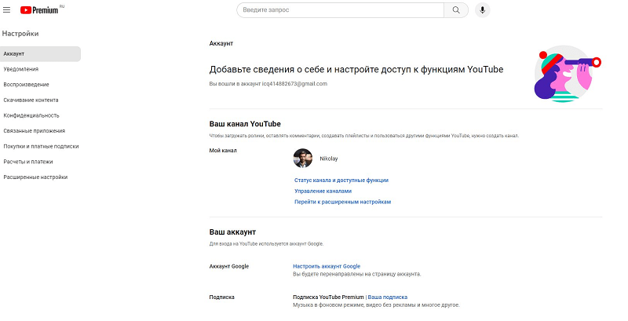Viewport: 628px width, 321px height.
Task: Click the Мой канал label
Action: 223,151
